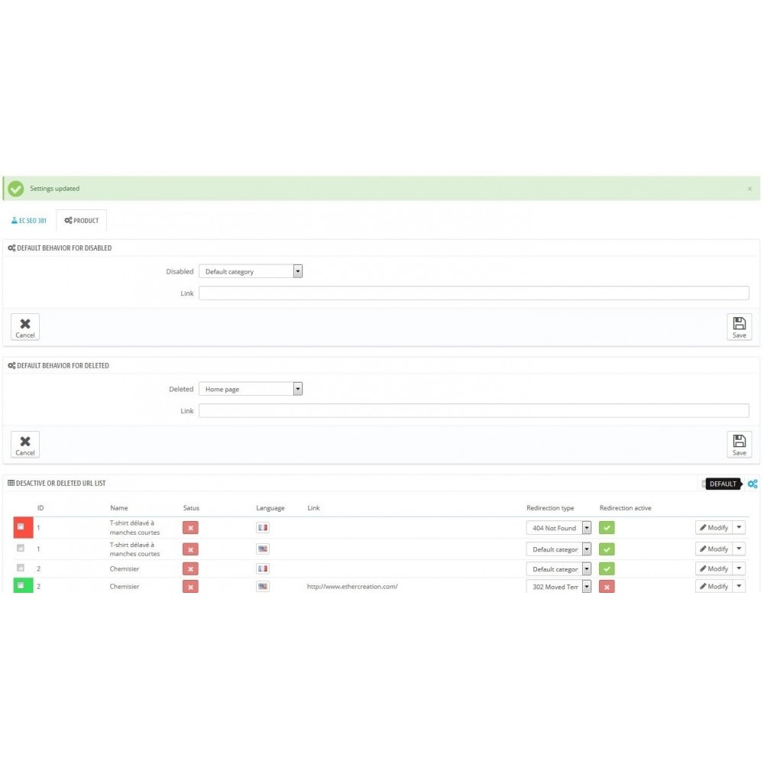Open the Disabled behavior dropdown
This screenshot has height=764, width=764.
(x=251, y=271)
